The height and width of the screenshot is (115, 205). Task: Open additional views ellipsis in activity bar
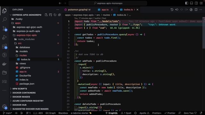(x=4, y=90)
